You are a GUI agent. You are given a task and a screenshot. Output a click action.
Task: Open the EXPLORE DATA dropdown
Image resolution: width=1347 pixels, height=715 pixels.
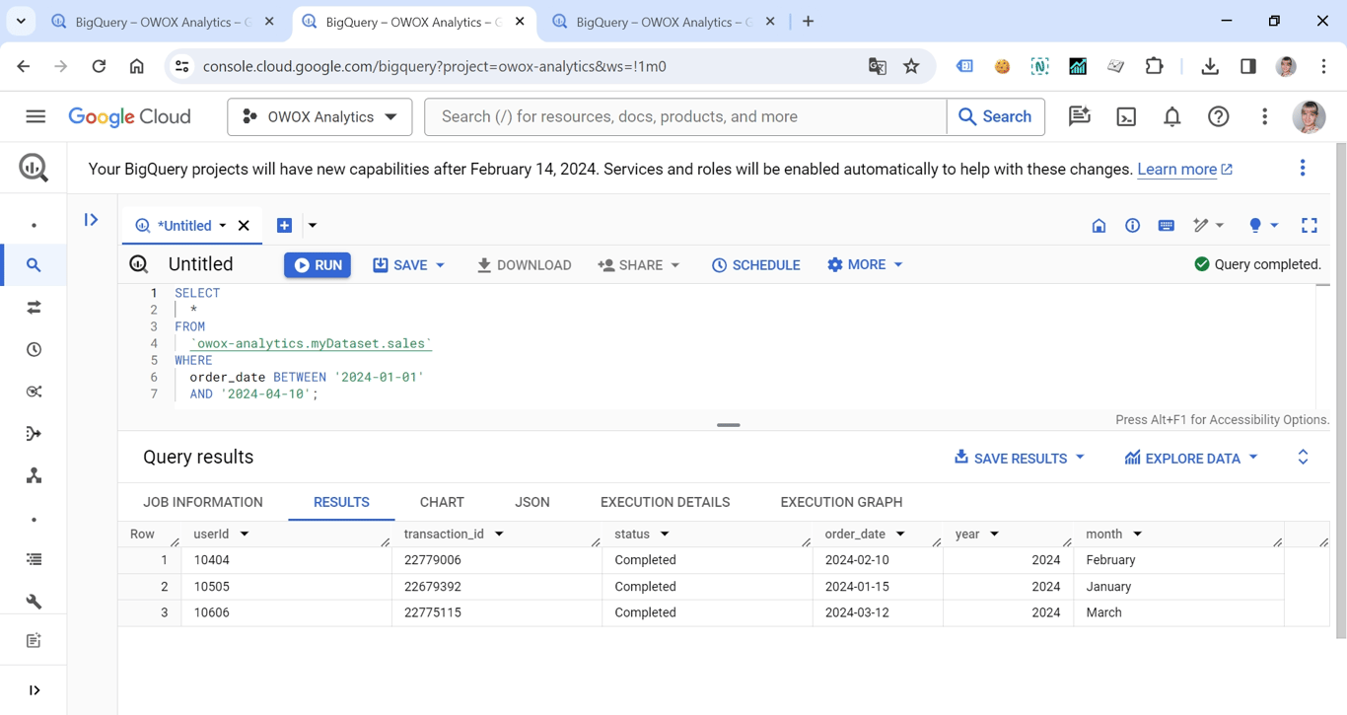point(1190,458)
